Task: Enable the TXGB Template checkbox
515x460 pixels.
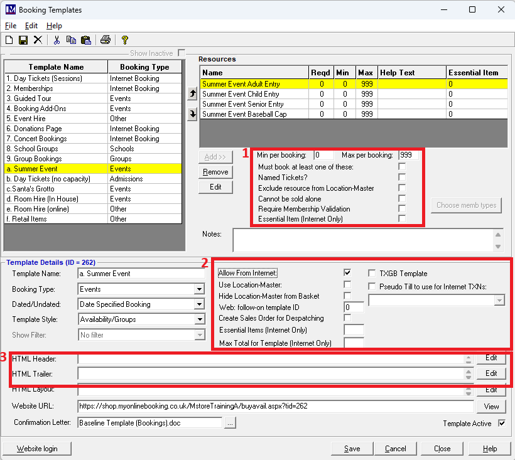Action: tap(372, 273)
